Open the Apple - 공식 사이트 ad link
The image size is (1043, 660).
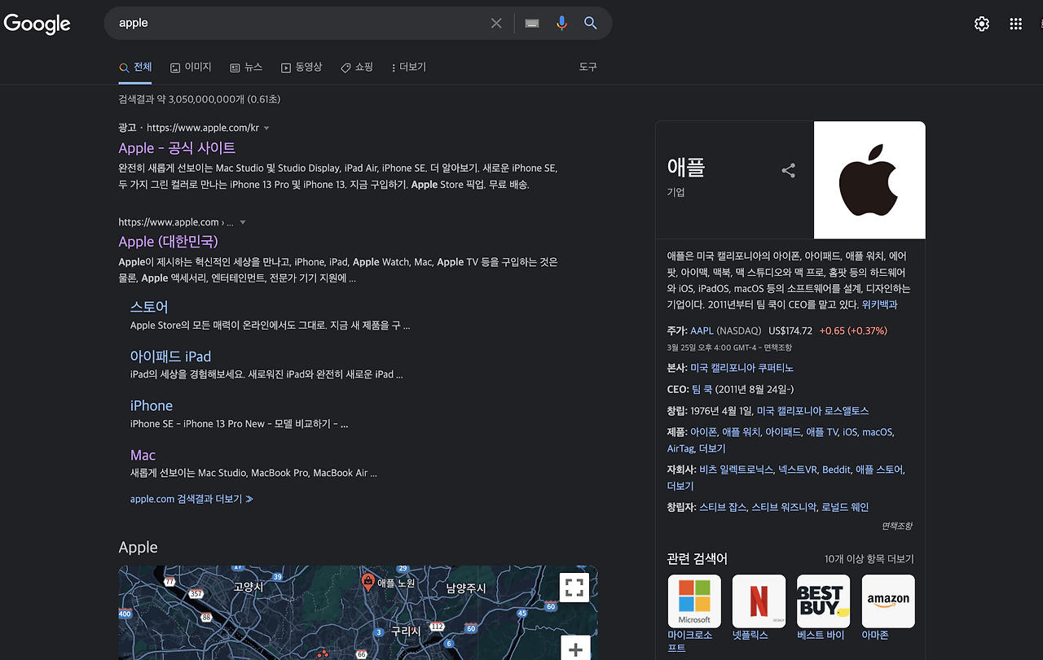click(x=177, y=148)
